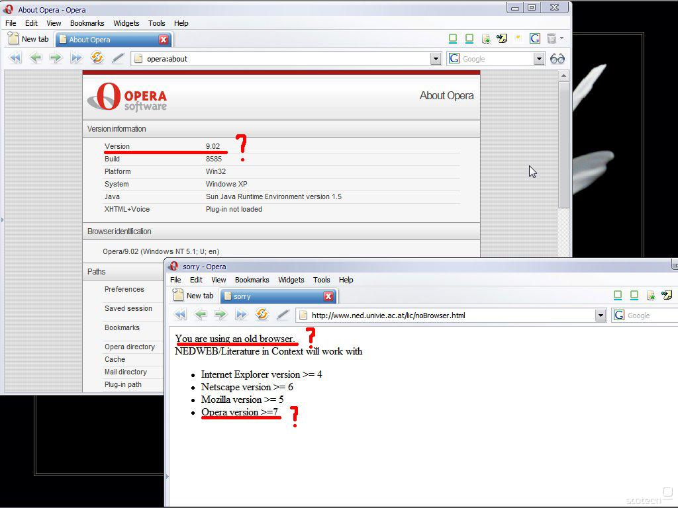Click page with green star icon, About Opera
Screen dimensions: 678x508
[486, 39]
